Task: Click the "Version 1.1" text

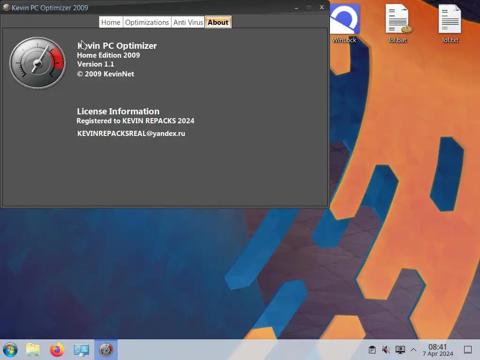Action: [96, 64]
